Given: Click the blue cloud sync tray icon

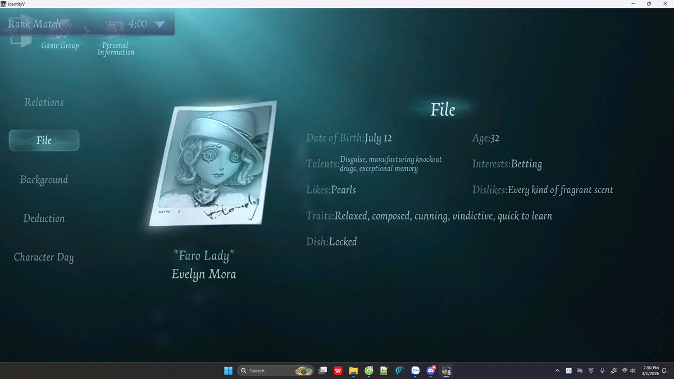Looking at the screenshot, I should pos(568,371).
